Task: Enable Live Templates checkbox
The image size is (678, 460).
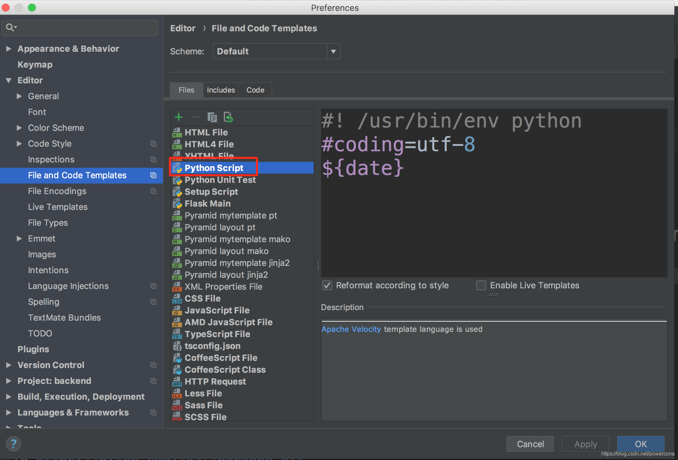Action: (481, 285)
